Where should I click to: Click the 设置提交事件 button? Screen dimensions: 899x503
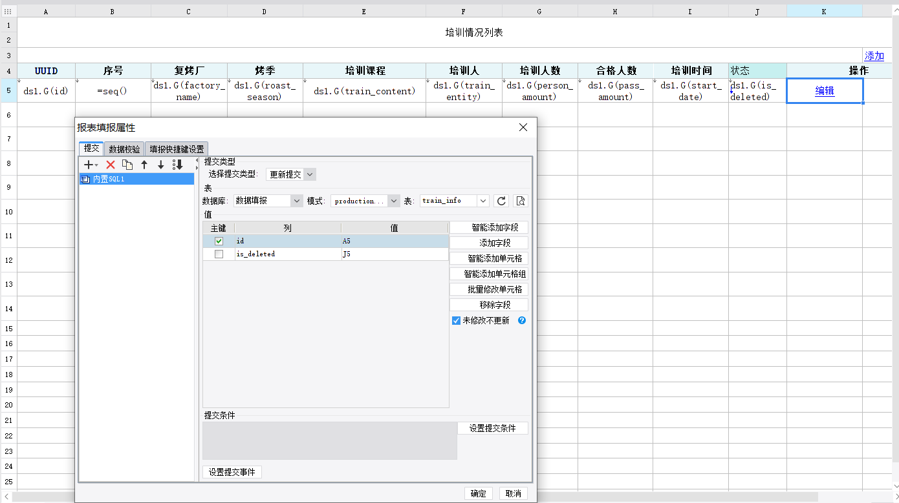coord(232,472)
